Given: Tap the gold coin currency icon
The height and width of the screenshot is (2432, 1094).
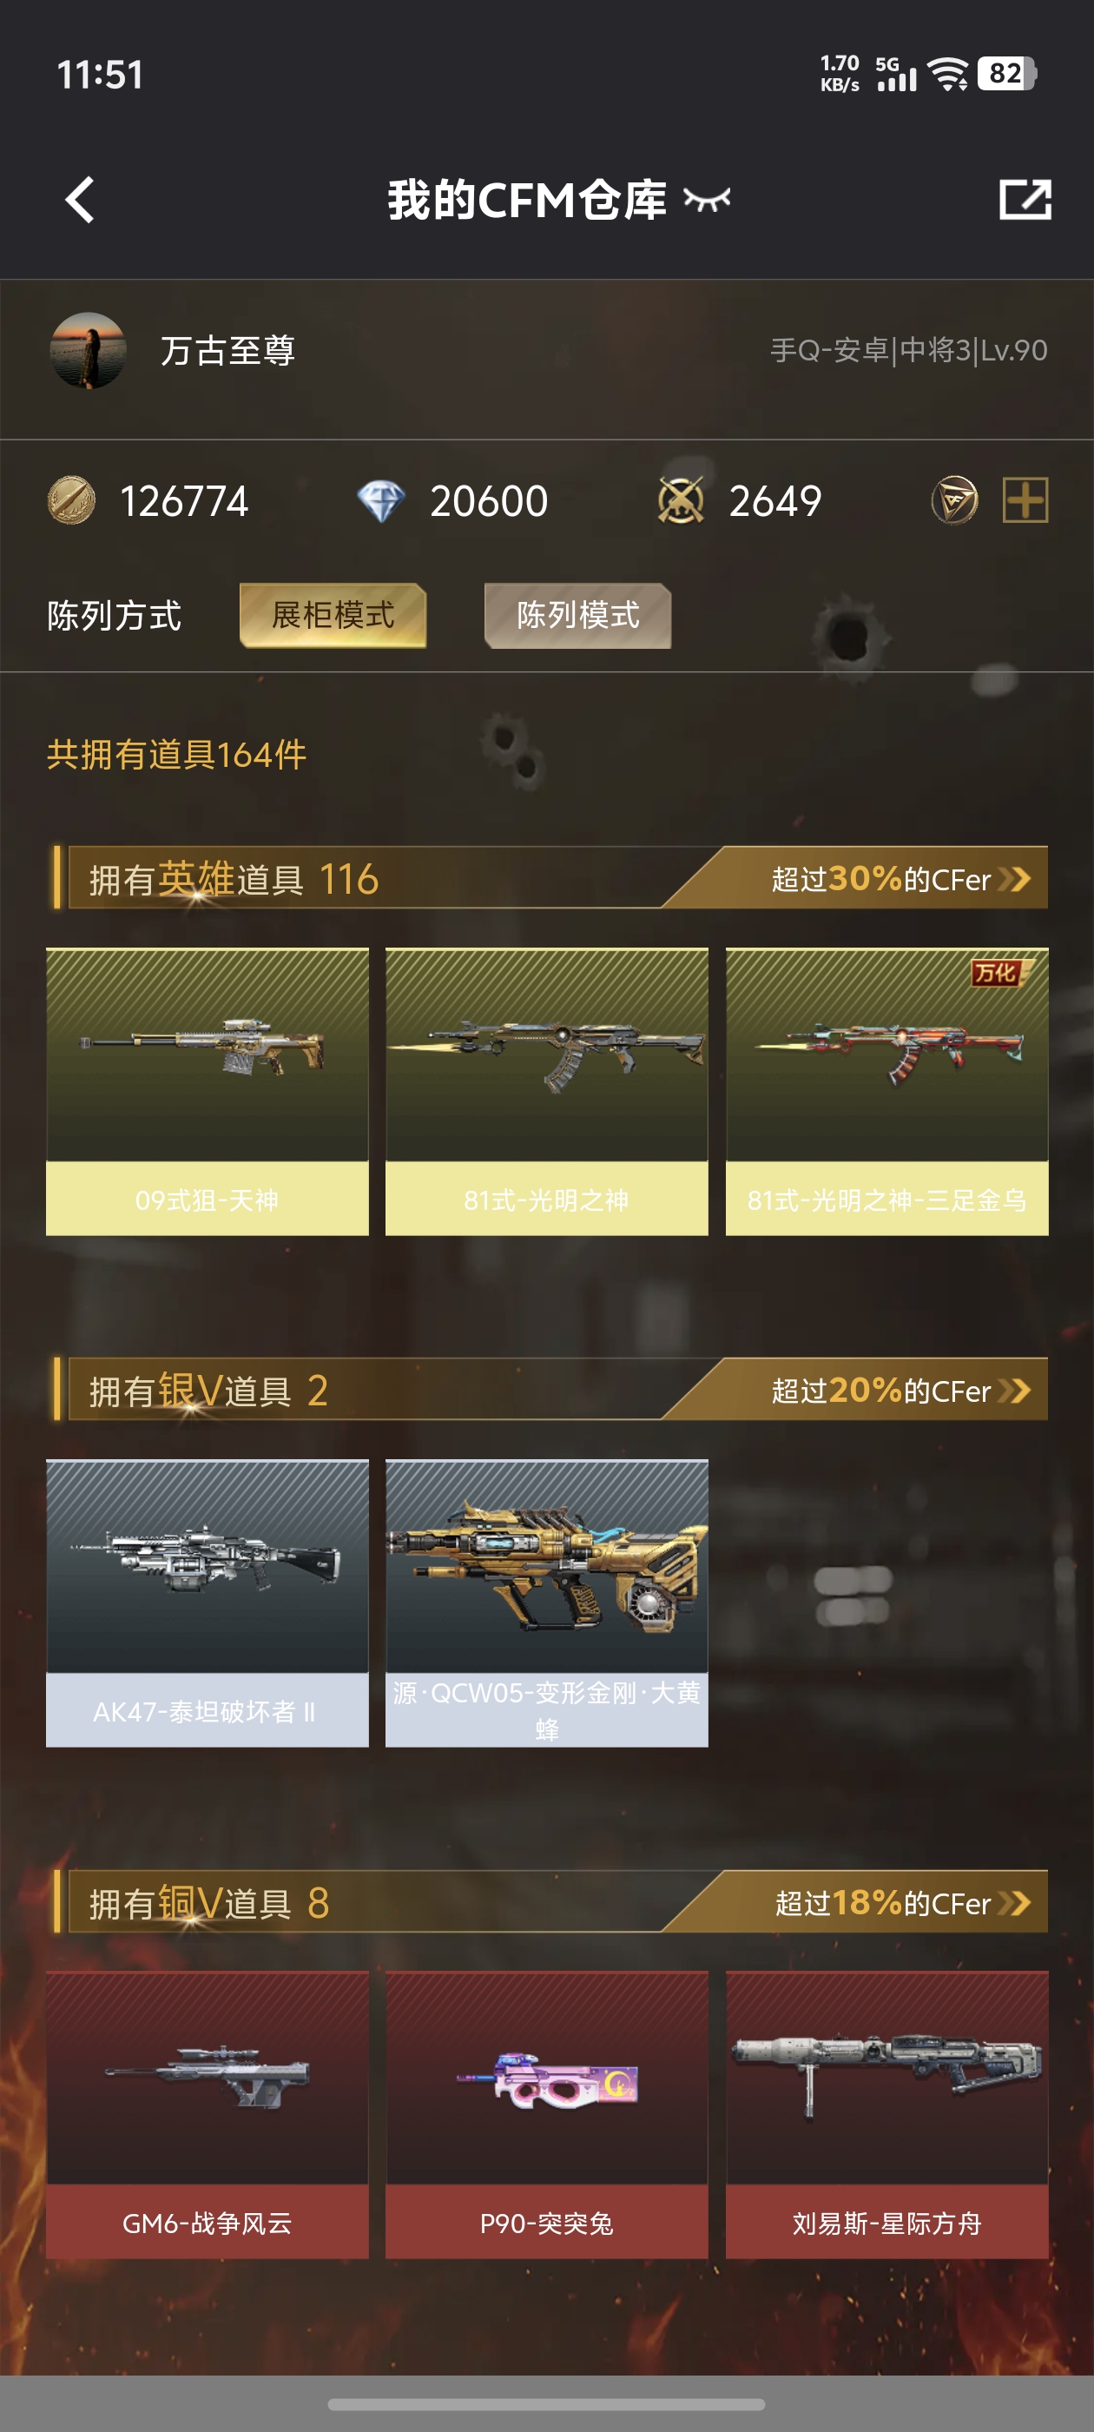Looking at the screenshot, I should (x=72, y=500).
